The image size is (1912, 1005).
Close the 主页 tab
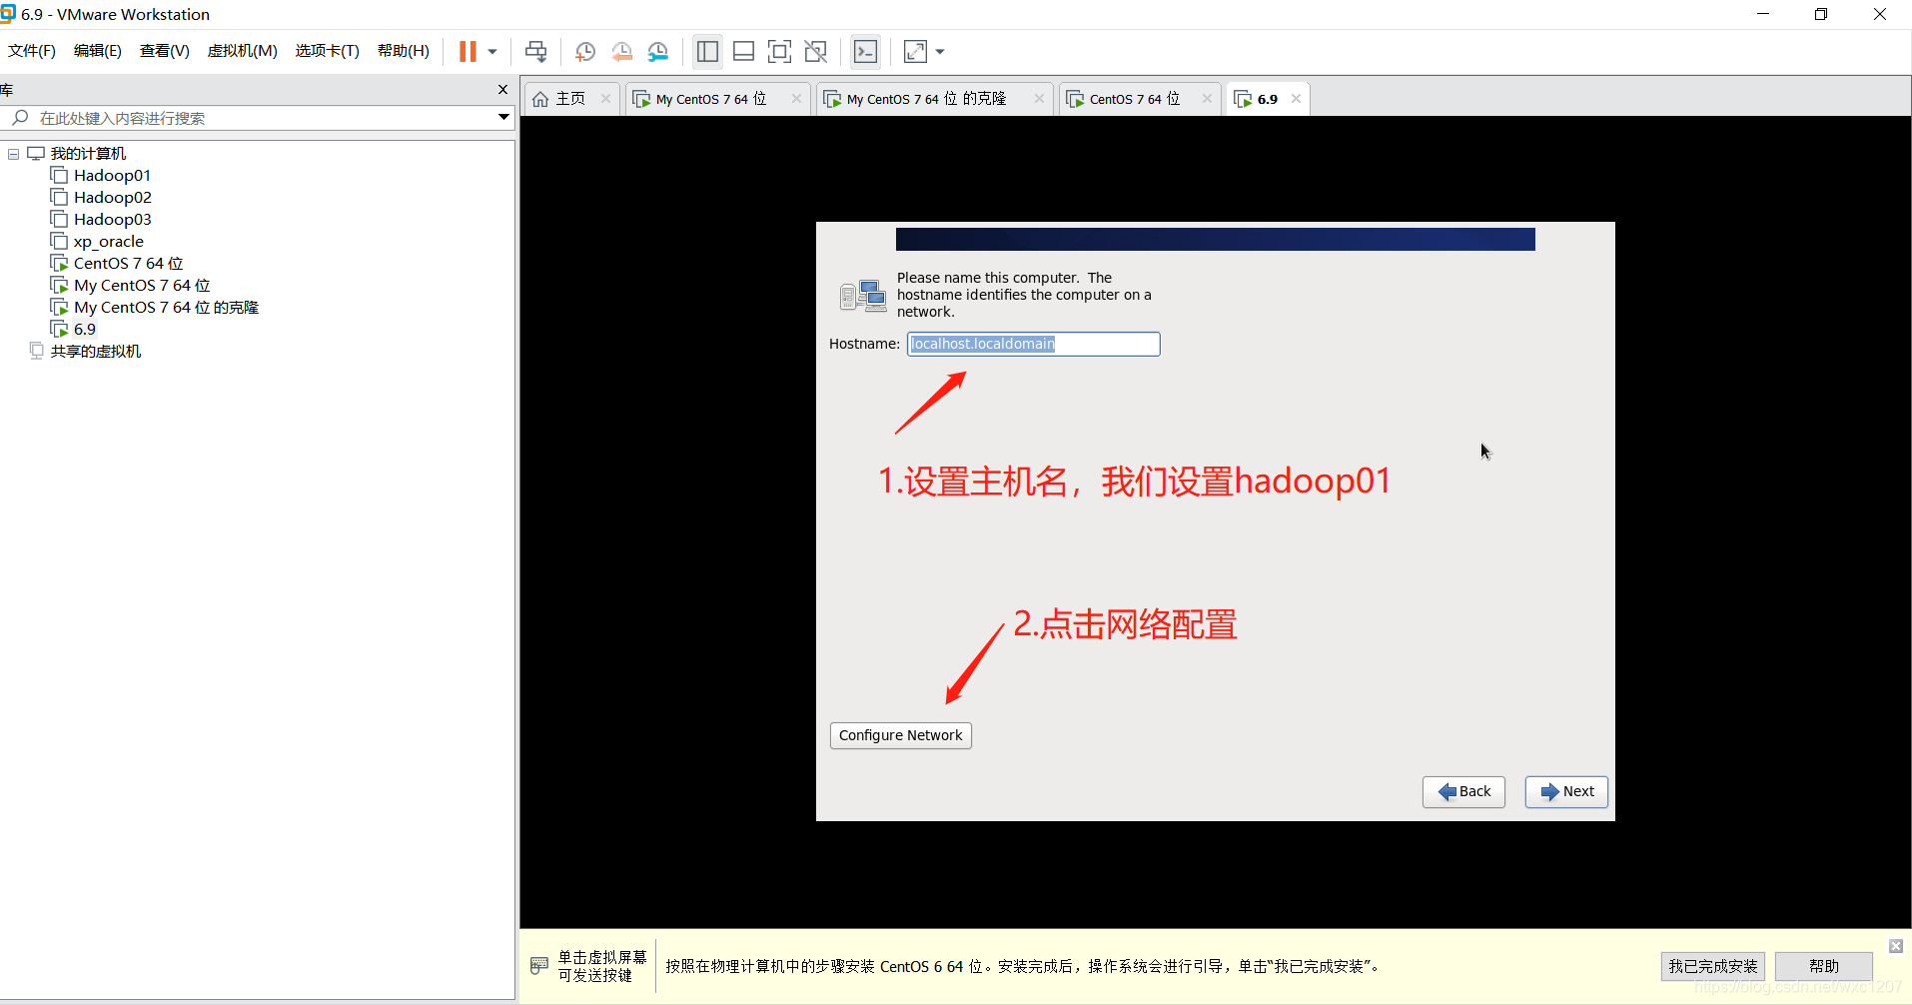[605, 99]
